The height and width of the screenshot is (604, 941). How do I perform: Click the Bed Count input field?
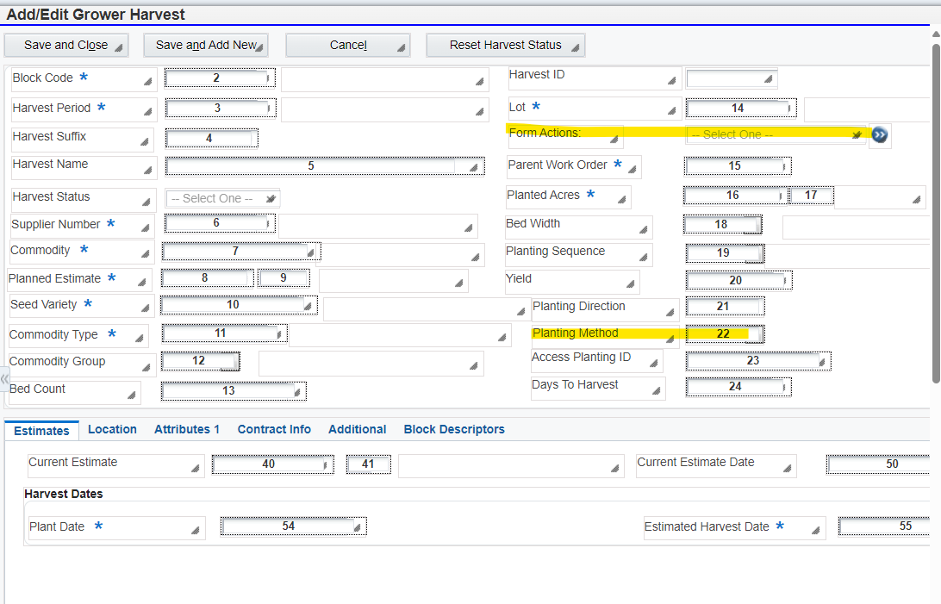click(234, 391)
